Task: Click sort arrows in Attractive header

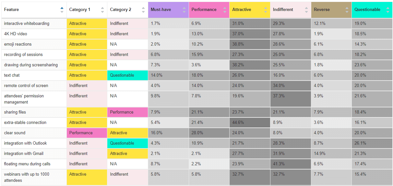Action: (266, 10)
